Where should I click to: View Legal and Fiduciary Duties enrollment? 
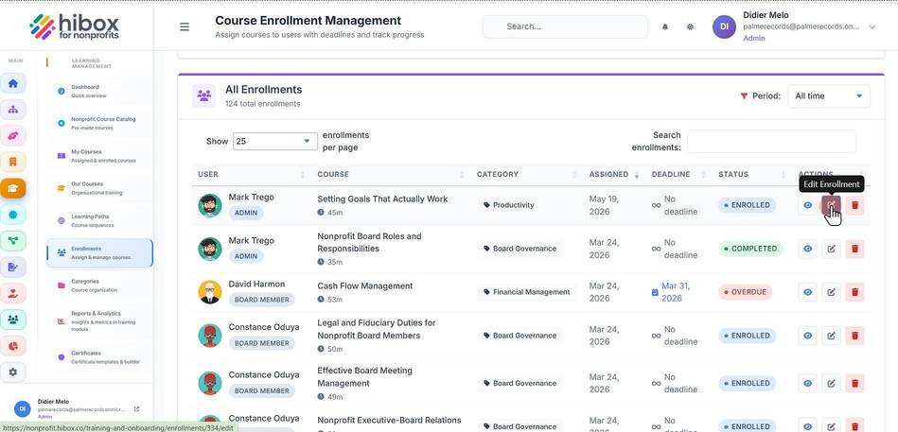[807, 336]
